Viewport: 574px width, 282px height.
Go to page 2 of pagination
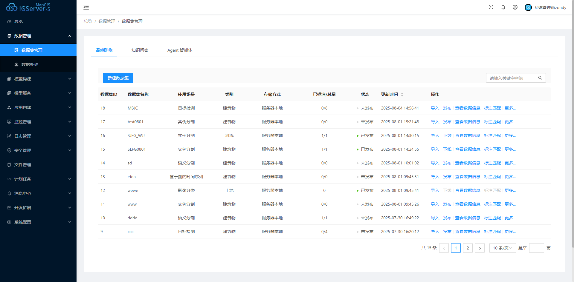(468, 248)
